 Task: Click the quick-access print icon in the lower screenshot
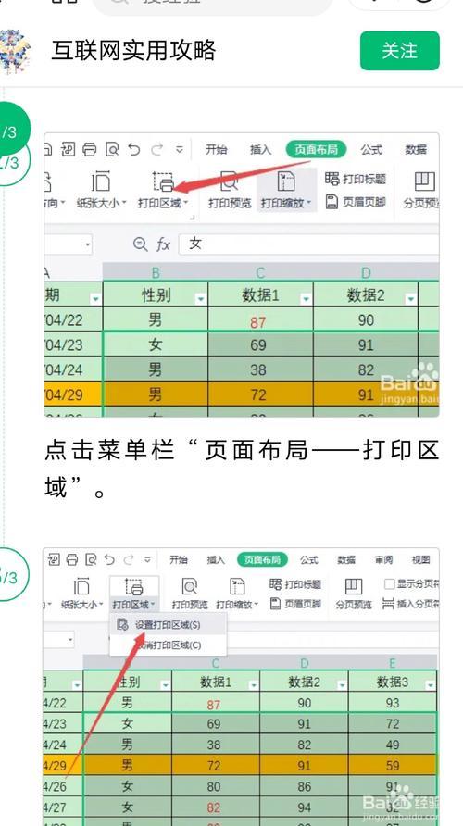click(71, 559)
